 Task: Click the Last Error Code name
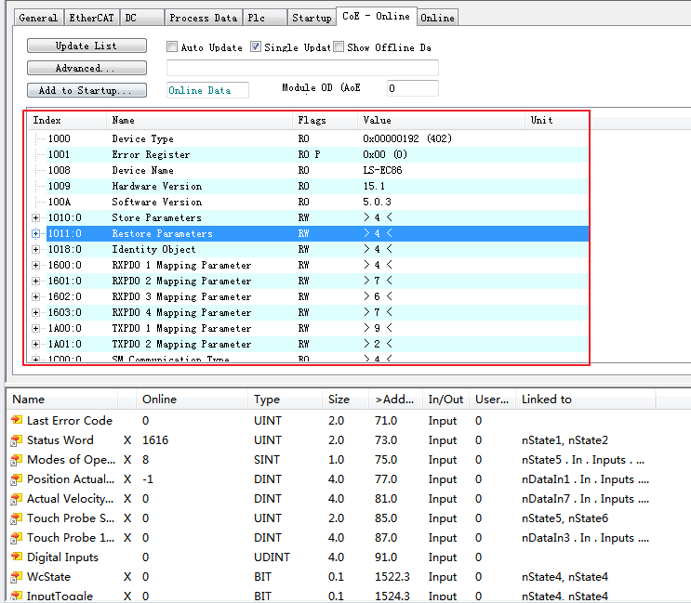pyautogui.click(x=70, y=420)
